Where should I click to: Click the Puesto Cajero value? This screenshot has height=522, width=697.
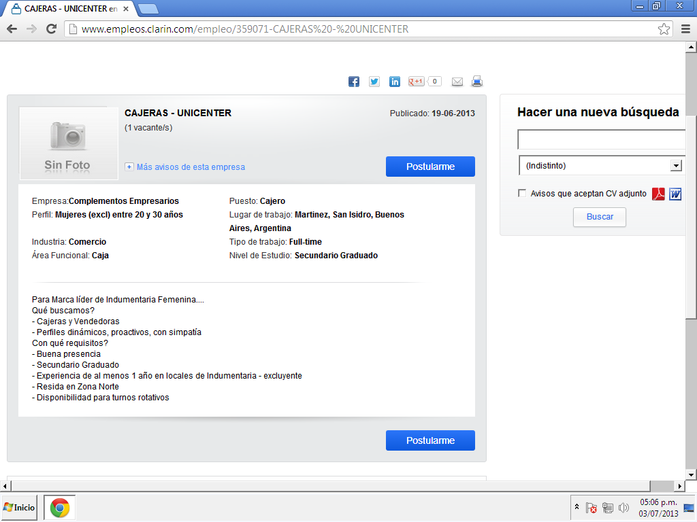272,201
